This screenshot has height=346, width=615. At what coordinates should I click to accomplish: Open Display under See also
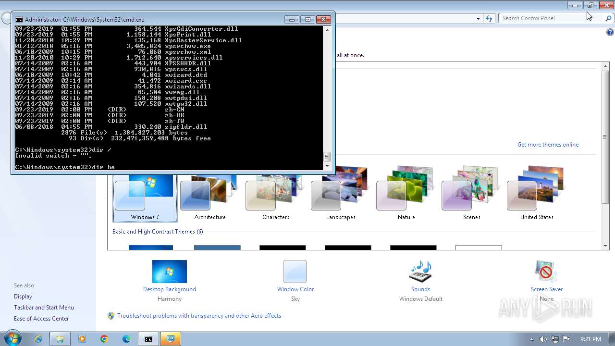coord(23,297)
